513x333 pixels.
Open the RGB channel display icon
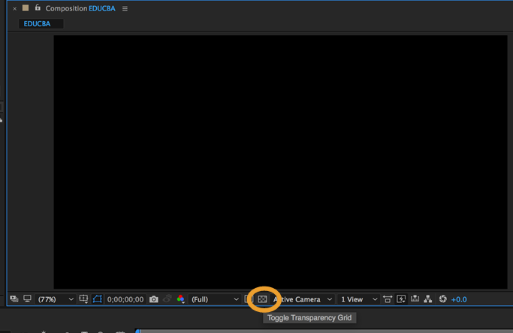pos(180,299)
